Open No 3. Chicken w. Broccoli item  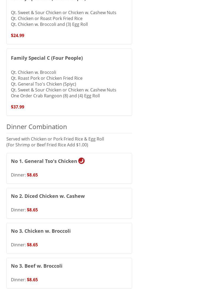pos(41,231)
